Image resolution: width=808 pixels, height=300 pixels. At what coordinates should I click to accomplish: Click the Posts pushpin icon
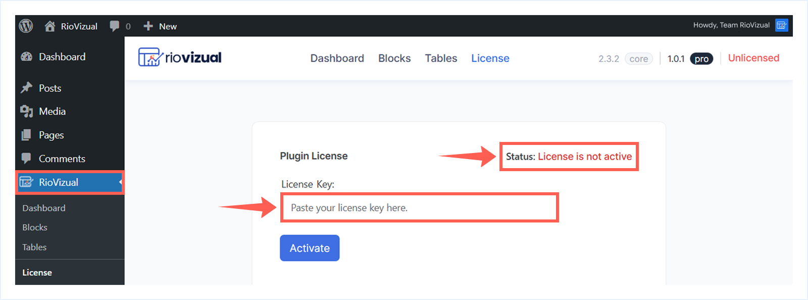(x=26, y=88)
